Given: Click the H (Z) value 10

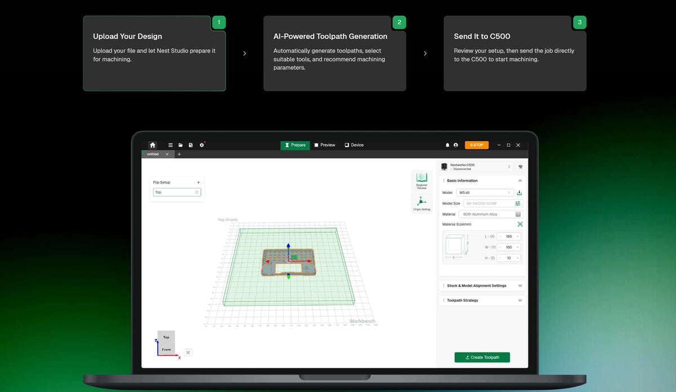Looking at the screenshot, I should click(509, 258).
